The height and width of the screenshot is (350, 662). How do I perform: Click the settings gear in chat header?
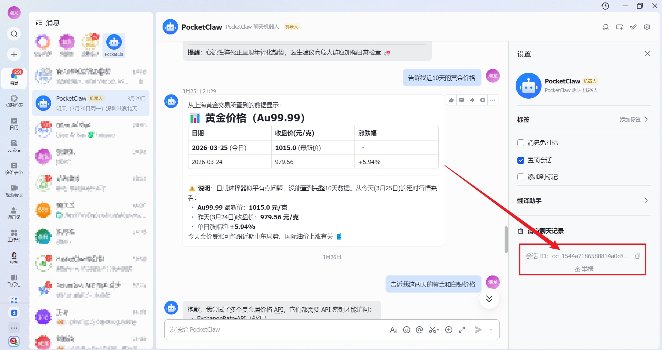[647, 27]
